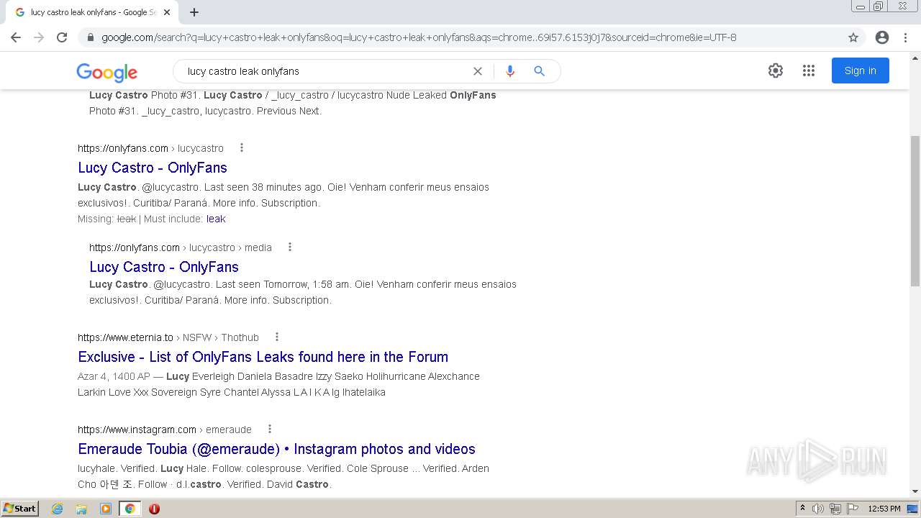Reload the current page

click(62, 37)
